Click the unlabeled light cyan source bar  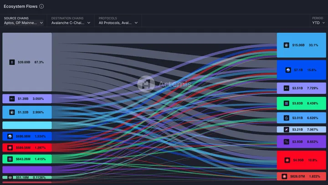(x=27, y=125)
